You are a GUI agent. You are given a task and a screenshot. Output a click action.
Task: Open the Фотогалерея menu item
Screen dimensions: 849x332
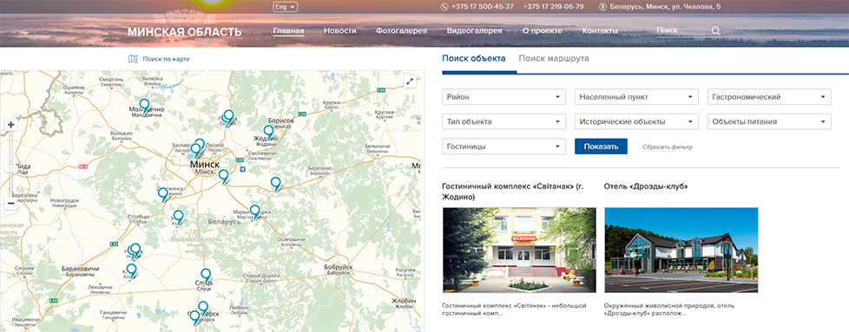tap(402, 31)
